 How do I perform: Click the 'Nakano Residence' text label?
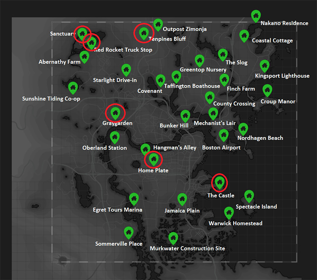284,23
